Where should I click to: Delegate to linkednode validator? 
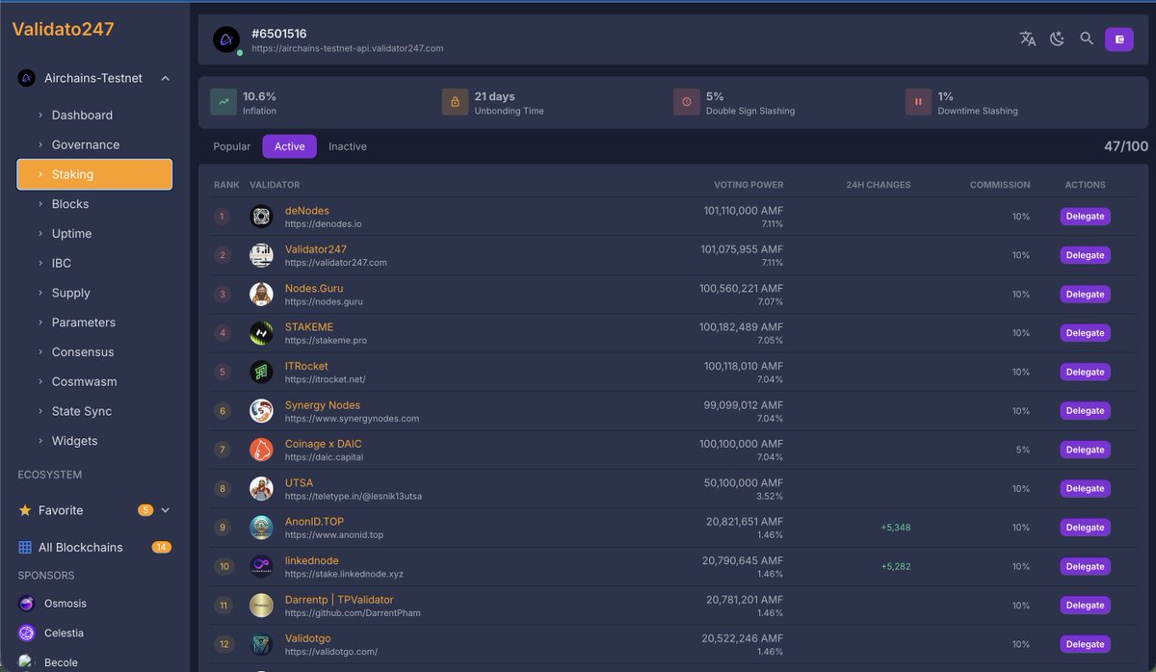click(x=1085, y=566)
